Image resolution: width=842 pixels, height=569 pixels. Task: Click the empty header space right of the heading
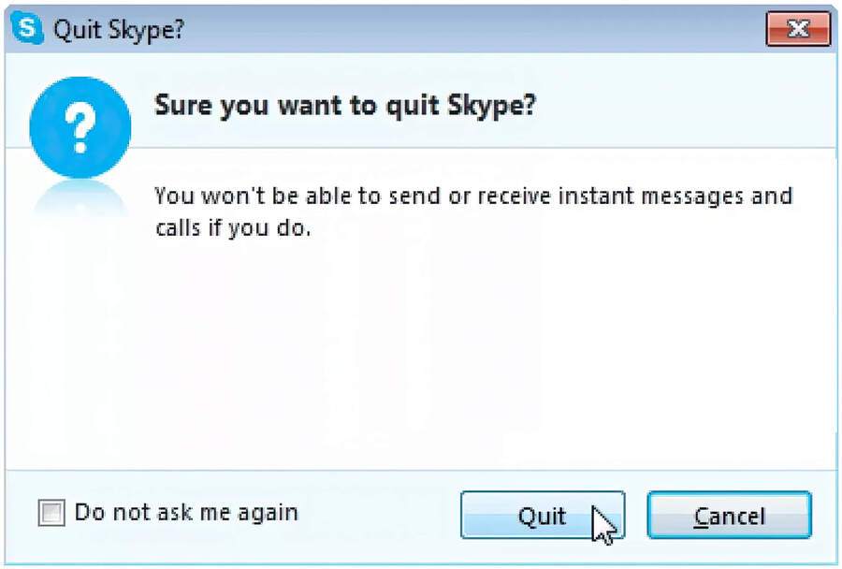[x=683, y=105]
